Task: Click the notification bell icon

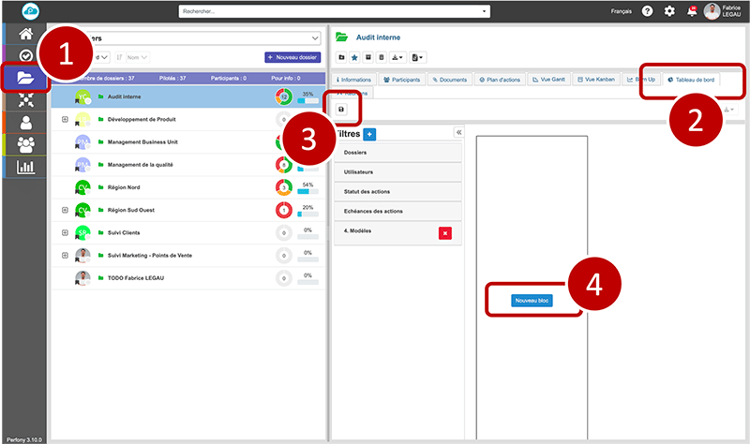Action: (692, 11)
